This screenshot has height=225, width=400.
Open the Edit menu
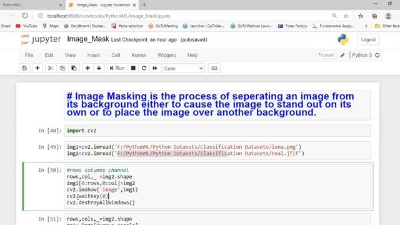(x=49, y=55)
